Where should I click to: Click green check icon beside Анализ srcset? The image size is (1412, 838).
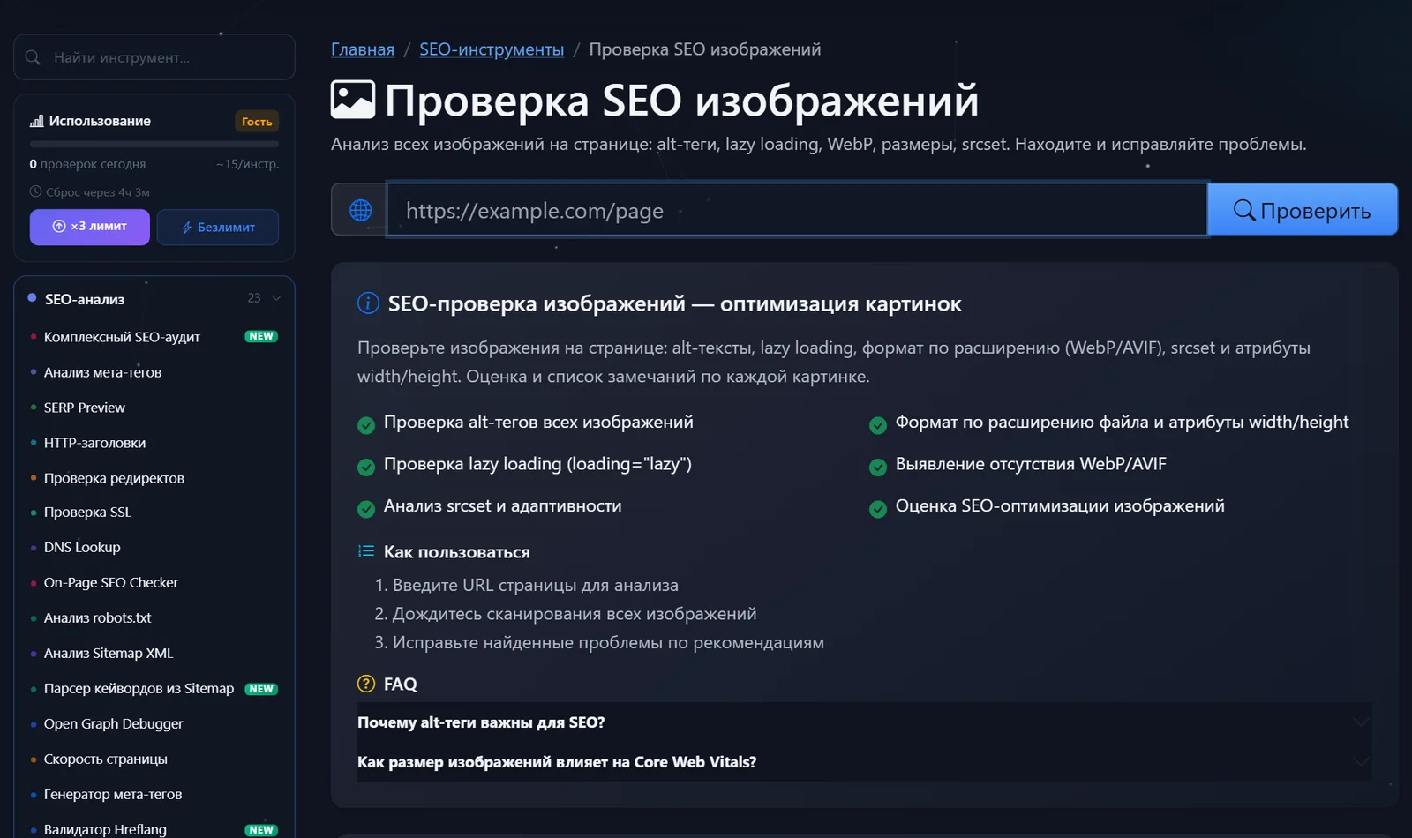point(366,509)
